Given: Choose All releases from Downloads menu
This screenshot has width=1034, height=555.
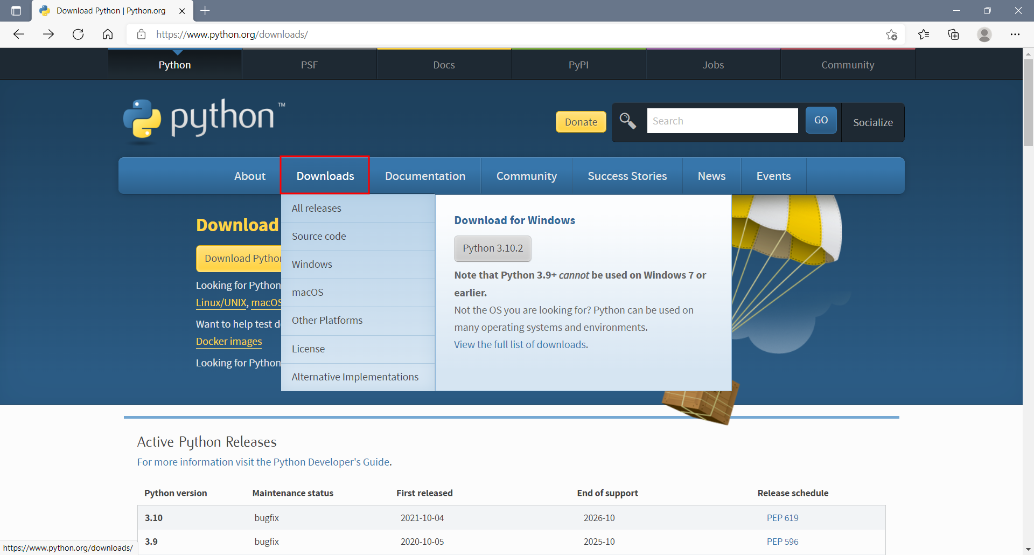Looking at the screenshot, I should pyautogui.click(x=358, y=209).
